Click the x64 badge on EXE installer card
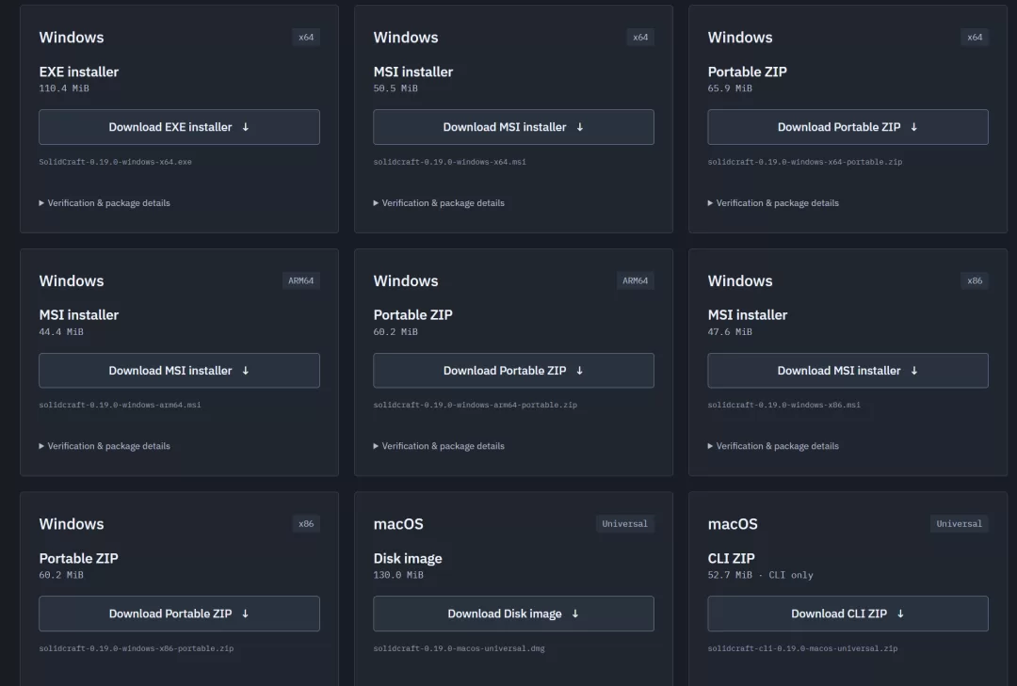Screen dimensions: 1017x686 pos(306,38)
